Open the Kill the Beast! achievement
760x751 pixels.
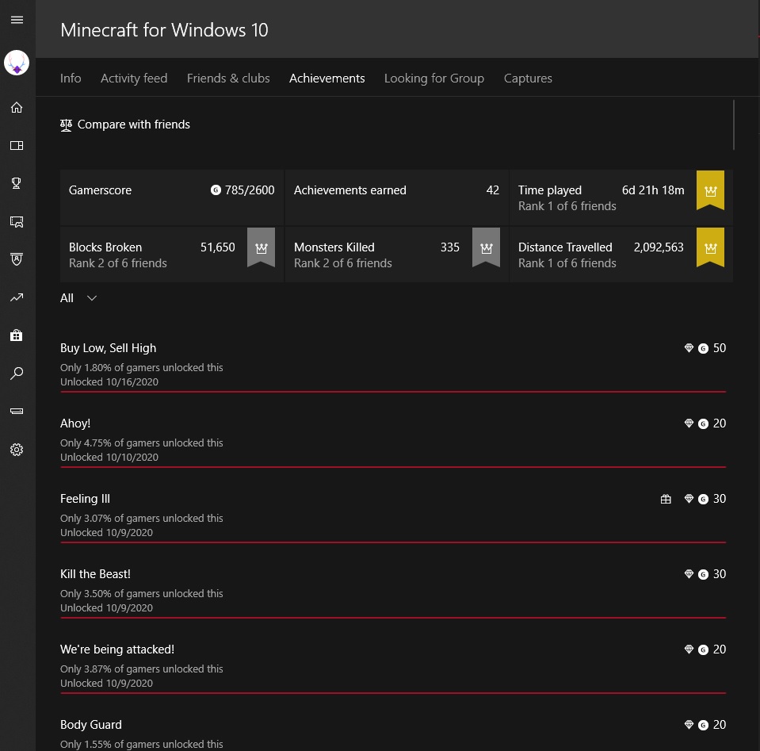(96, 574)
